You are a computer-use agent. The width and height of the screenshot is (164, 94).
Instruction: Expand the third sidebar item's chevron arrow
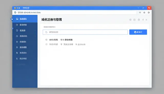tap(35, 30)
